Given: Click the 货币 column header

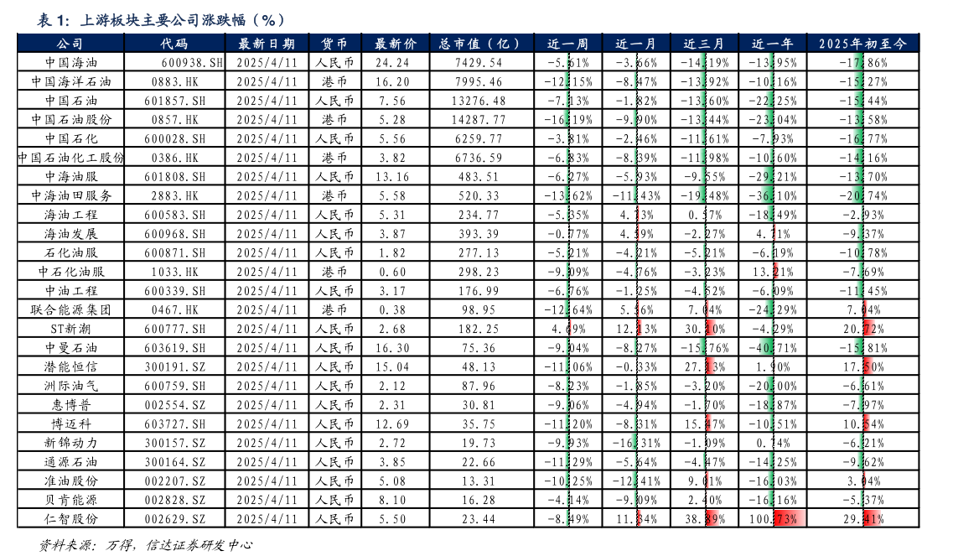Looking at the screenshot, I should coord(335,42).
